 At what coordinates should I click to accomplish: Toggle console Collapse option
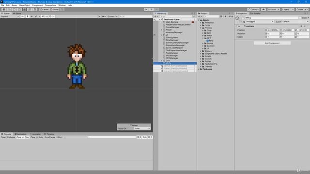11,137
